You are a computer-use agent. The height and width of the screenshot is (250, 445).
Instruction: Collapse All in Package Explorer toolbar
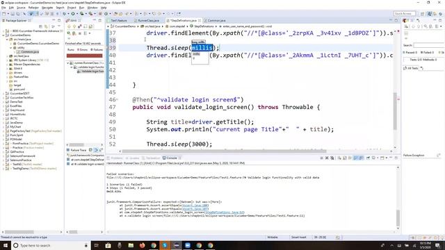41,26
